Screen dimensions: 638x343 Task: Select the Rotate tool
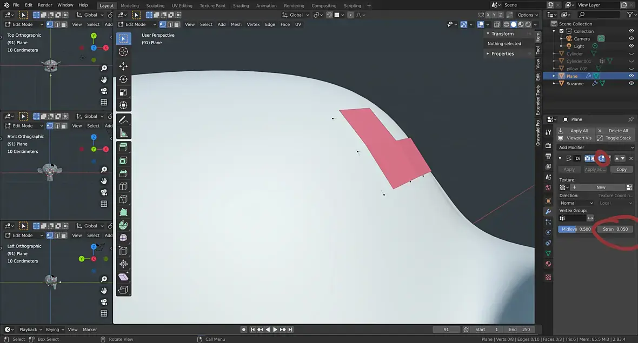point(123,79)
